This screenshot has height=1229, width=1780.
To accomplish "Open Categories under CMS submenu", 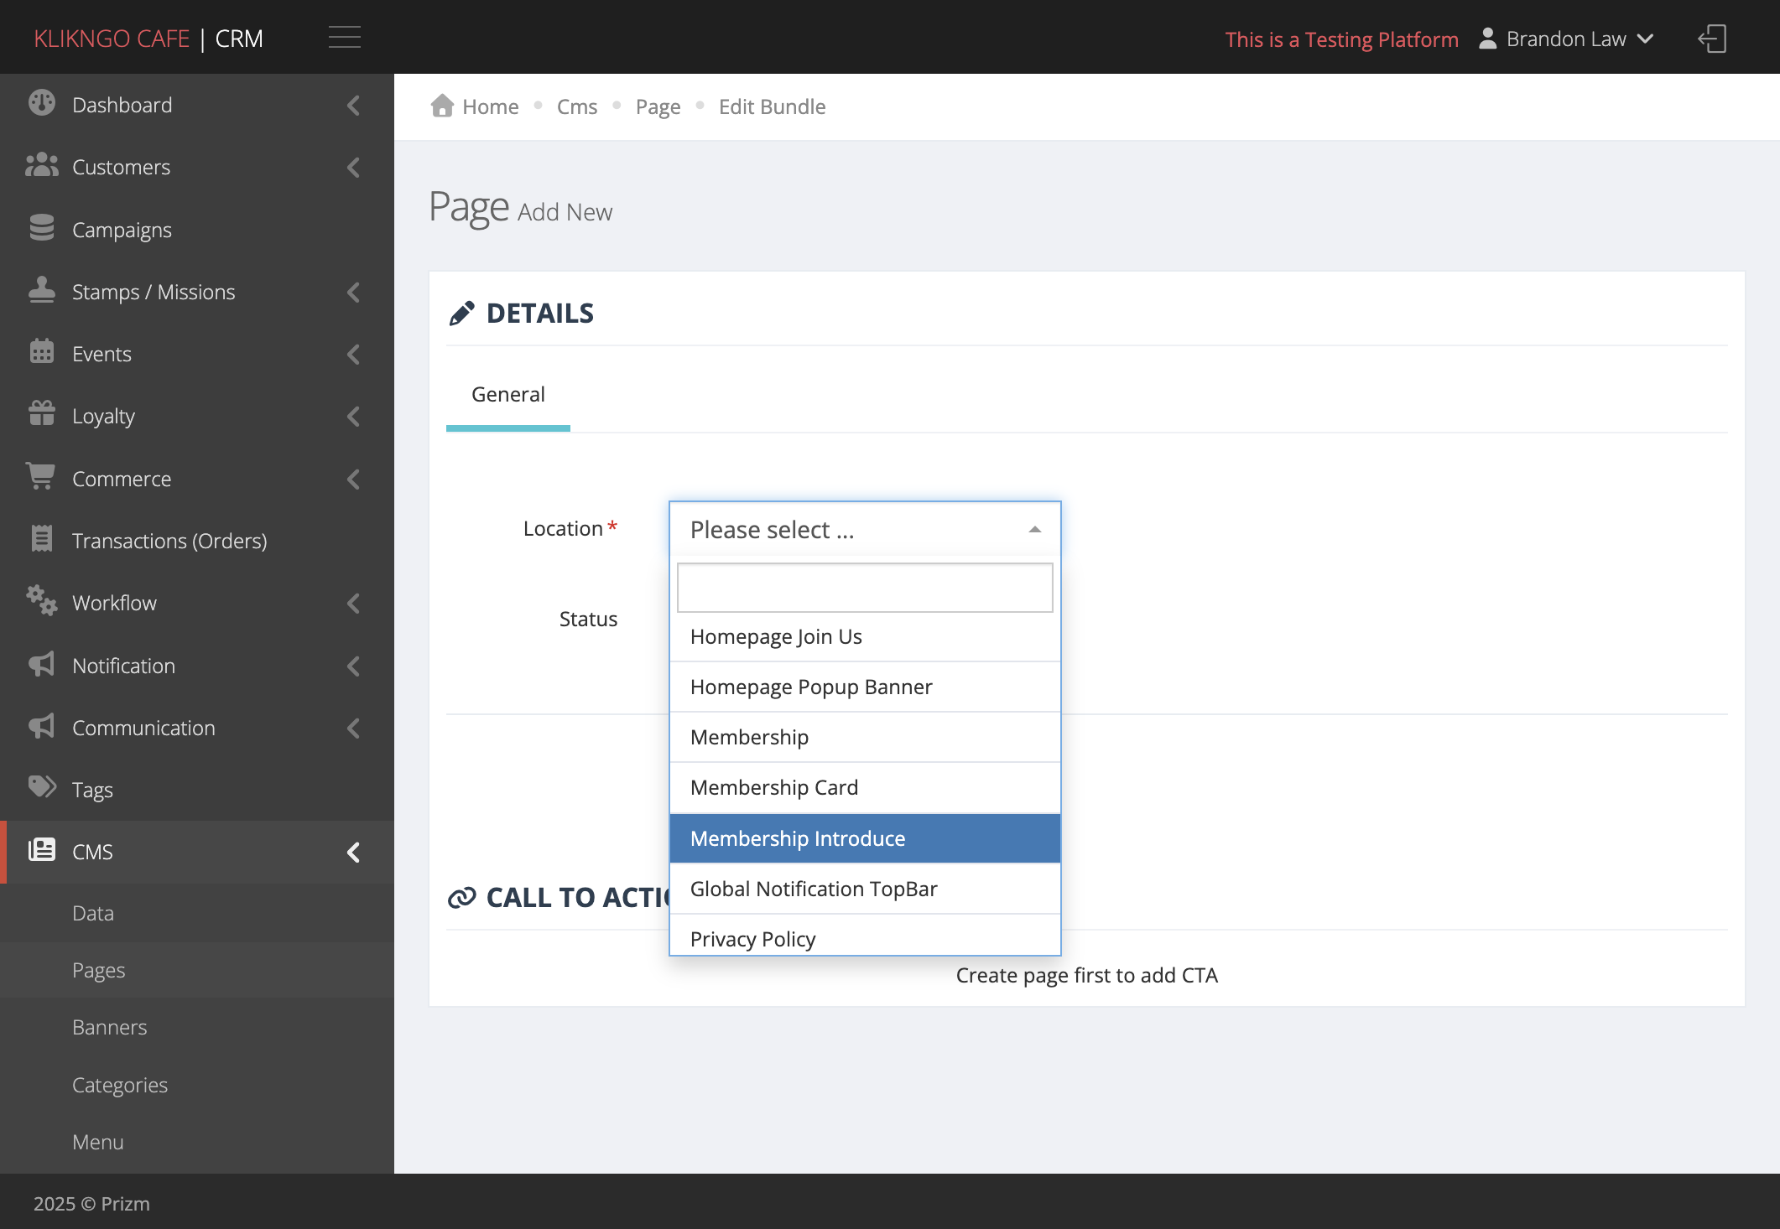I will point(120,1085).
